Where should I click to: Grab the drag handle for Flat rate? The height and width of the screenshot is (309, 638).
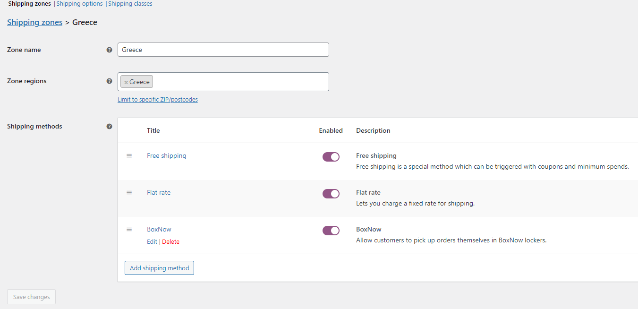(129, 192)
